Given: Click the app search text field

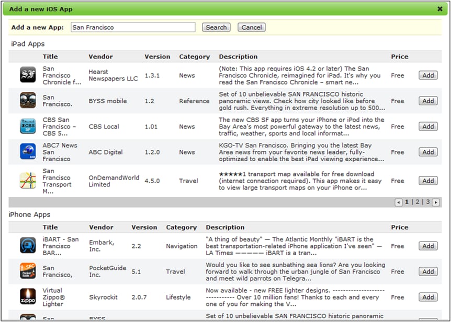Looking at the screenshot, I should tap(133, 27).
